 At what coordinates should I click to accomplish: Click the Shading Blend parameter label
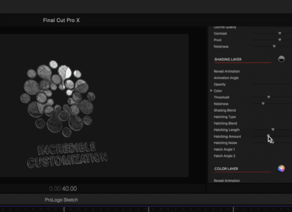click(x=225, y=110)
